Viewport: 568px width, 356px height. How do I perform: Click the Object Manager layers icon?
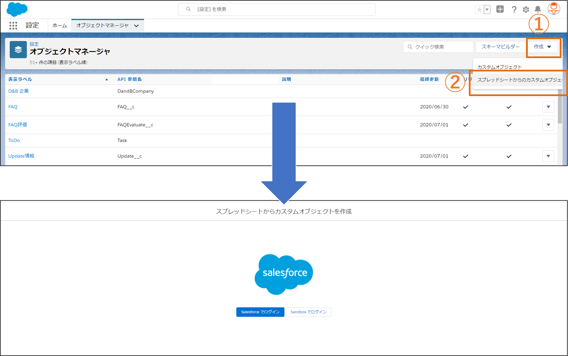(18, 50)
